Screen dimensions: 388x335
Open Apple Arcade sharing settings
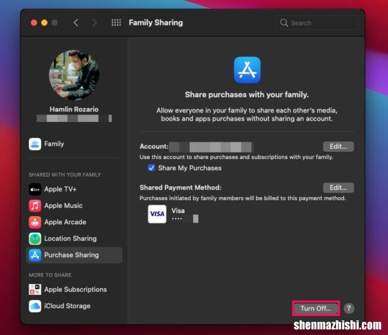[x=74, y=222]
